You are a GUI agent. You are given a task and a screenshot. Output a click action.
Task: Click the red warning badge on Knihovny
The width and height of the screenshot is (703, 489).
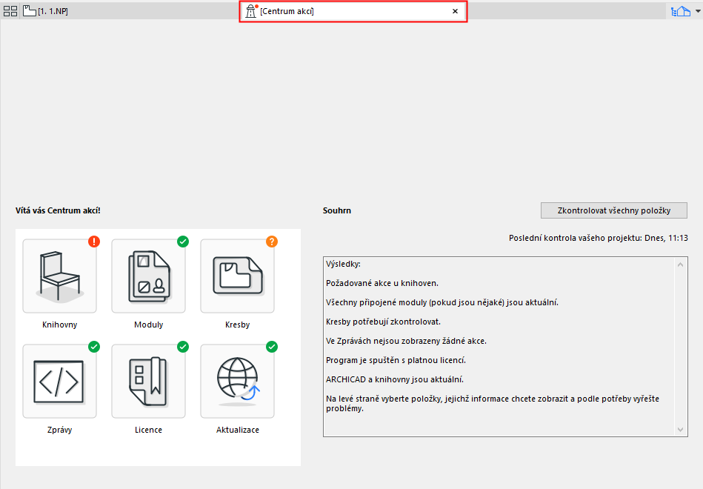(94, 242)
